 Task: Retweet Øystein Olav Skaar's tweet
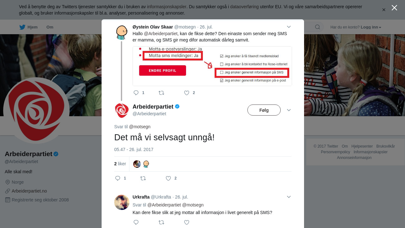point(161,93)
